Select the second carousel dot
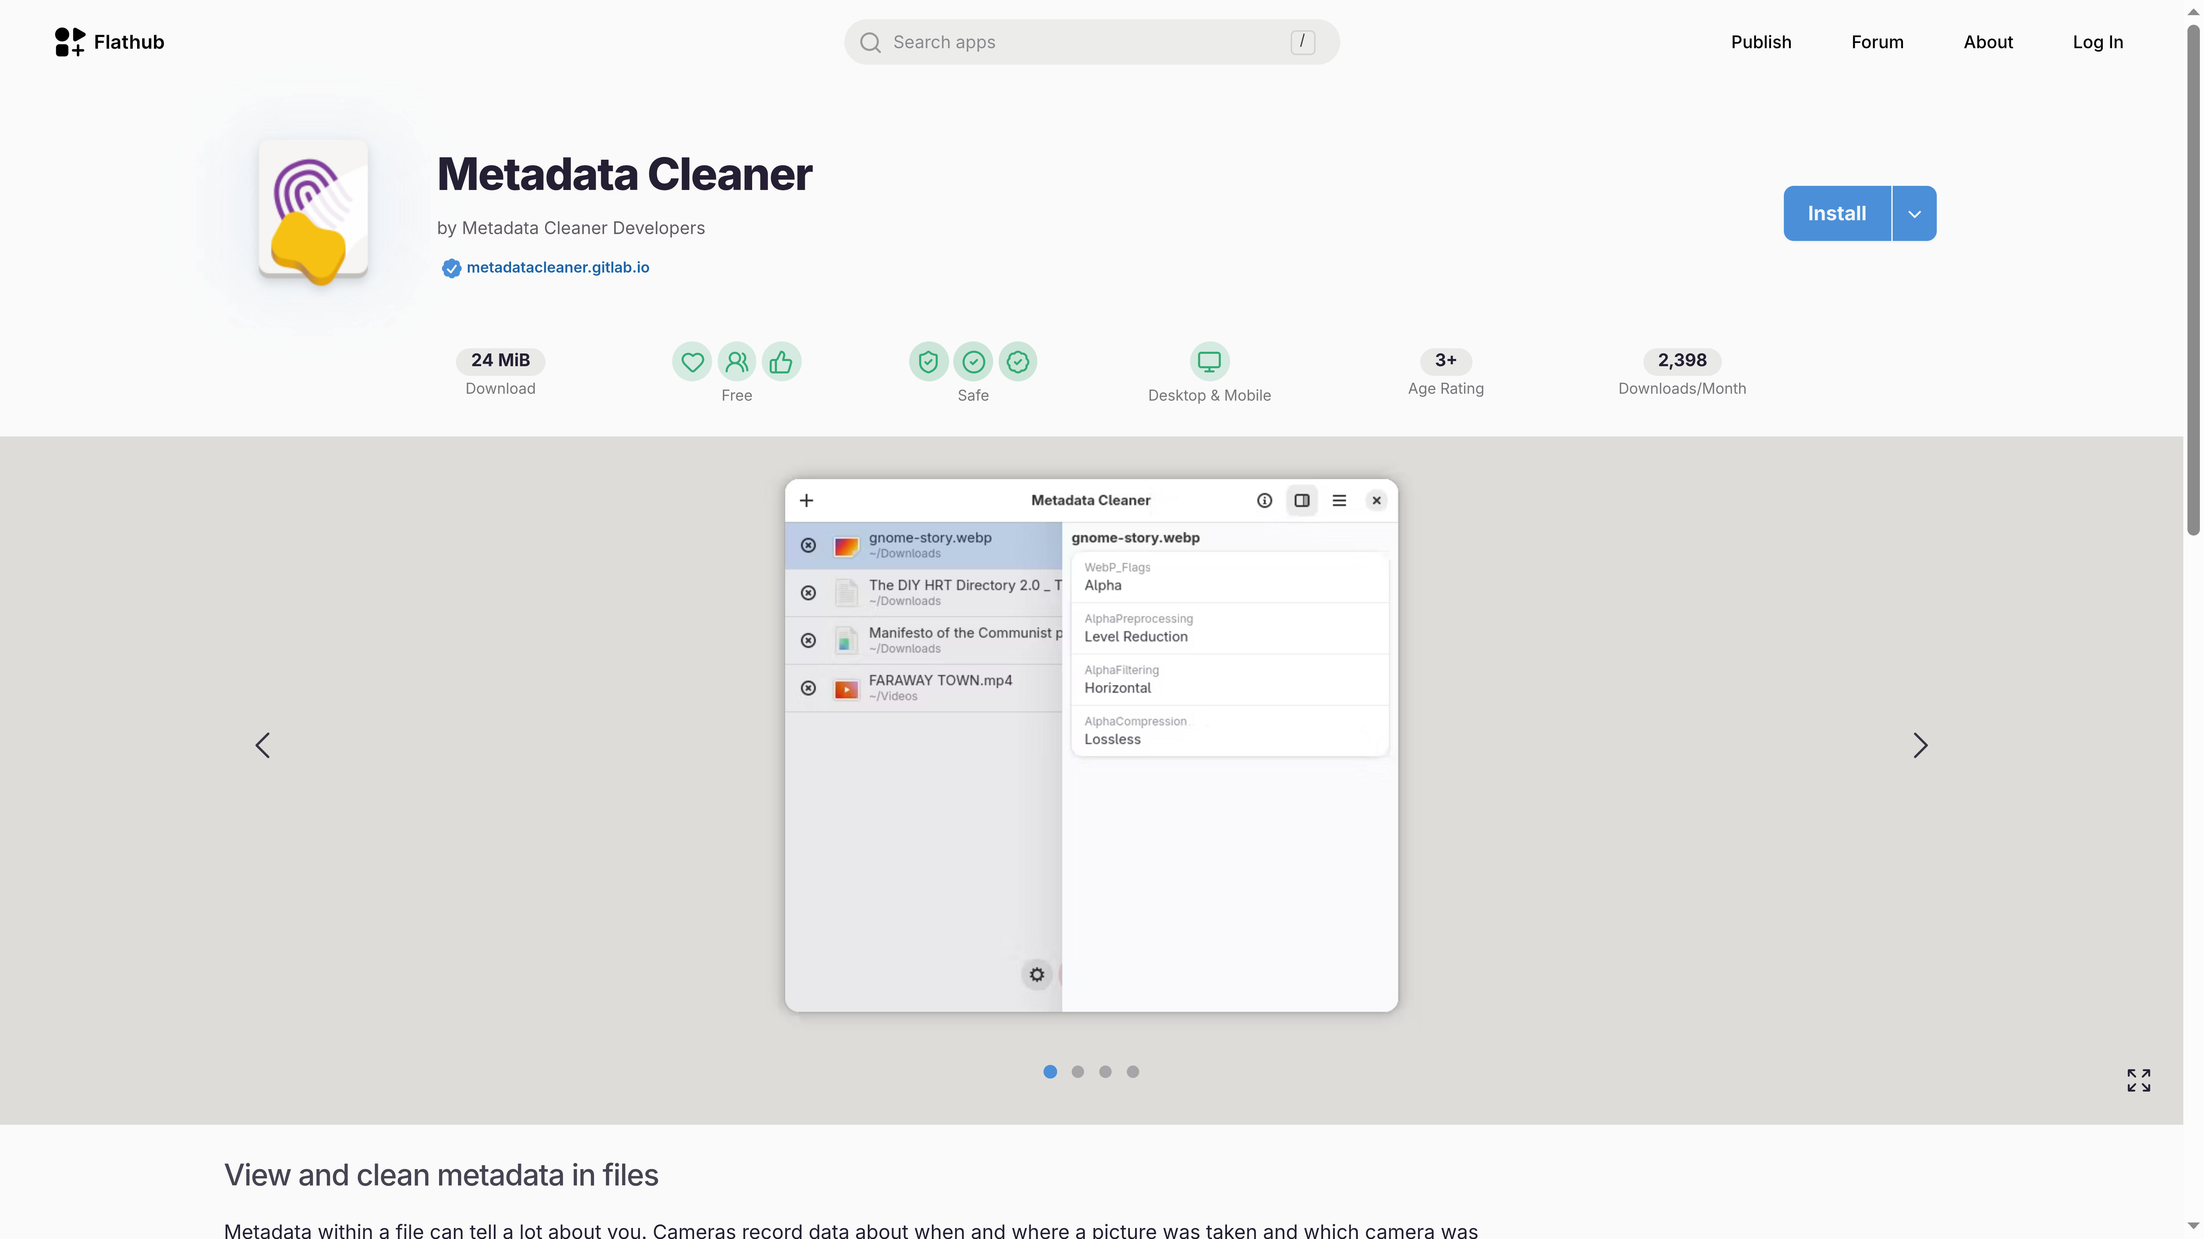Image resolution: width=2204 pixels, height=1239 pixels. [1077, 1071]
